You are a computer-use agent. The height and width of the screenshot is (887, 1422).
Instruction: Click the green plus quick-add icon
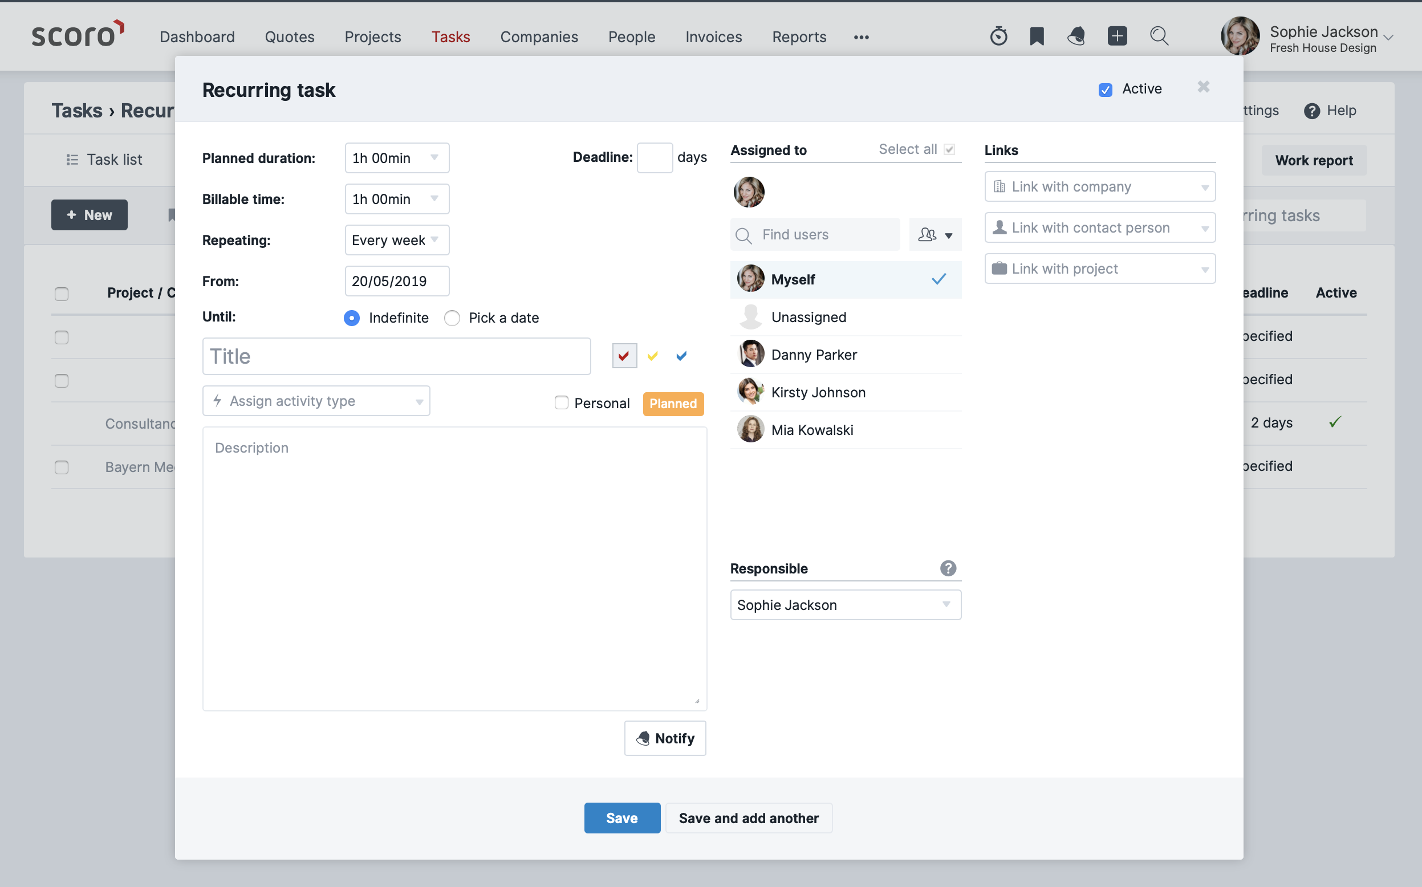pos(1117,36)
